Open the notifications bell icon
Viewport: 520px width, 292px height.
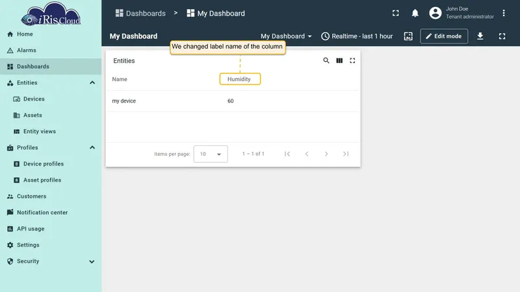pos(415,13)
